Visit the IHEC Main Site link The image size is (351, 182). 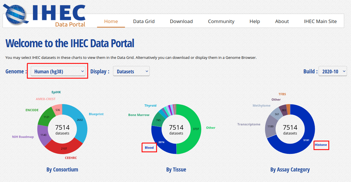click(x=320, y=21)
